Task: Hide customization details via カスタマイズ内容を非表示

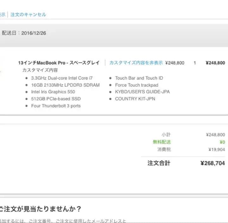Action: 136,63
